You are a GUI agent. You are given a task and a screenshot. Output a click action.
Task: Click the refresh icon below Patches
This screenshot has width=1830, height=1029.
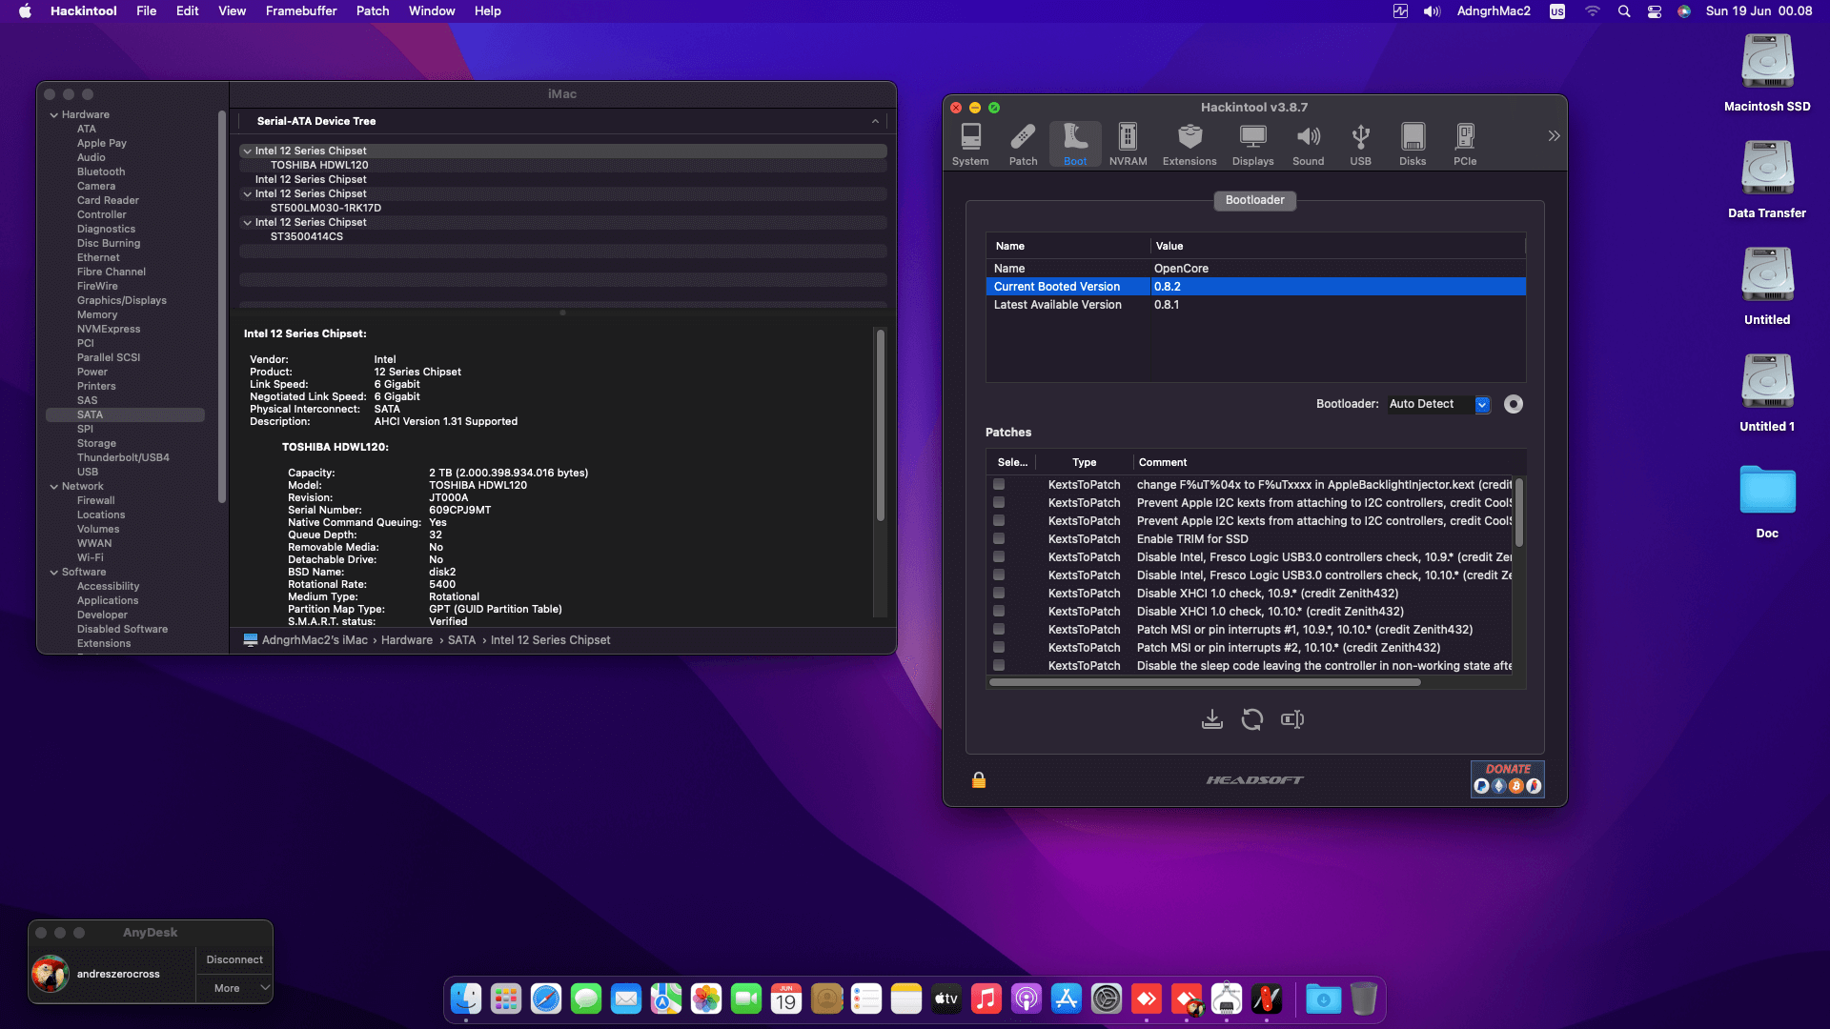coord(1252,719)
